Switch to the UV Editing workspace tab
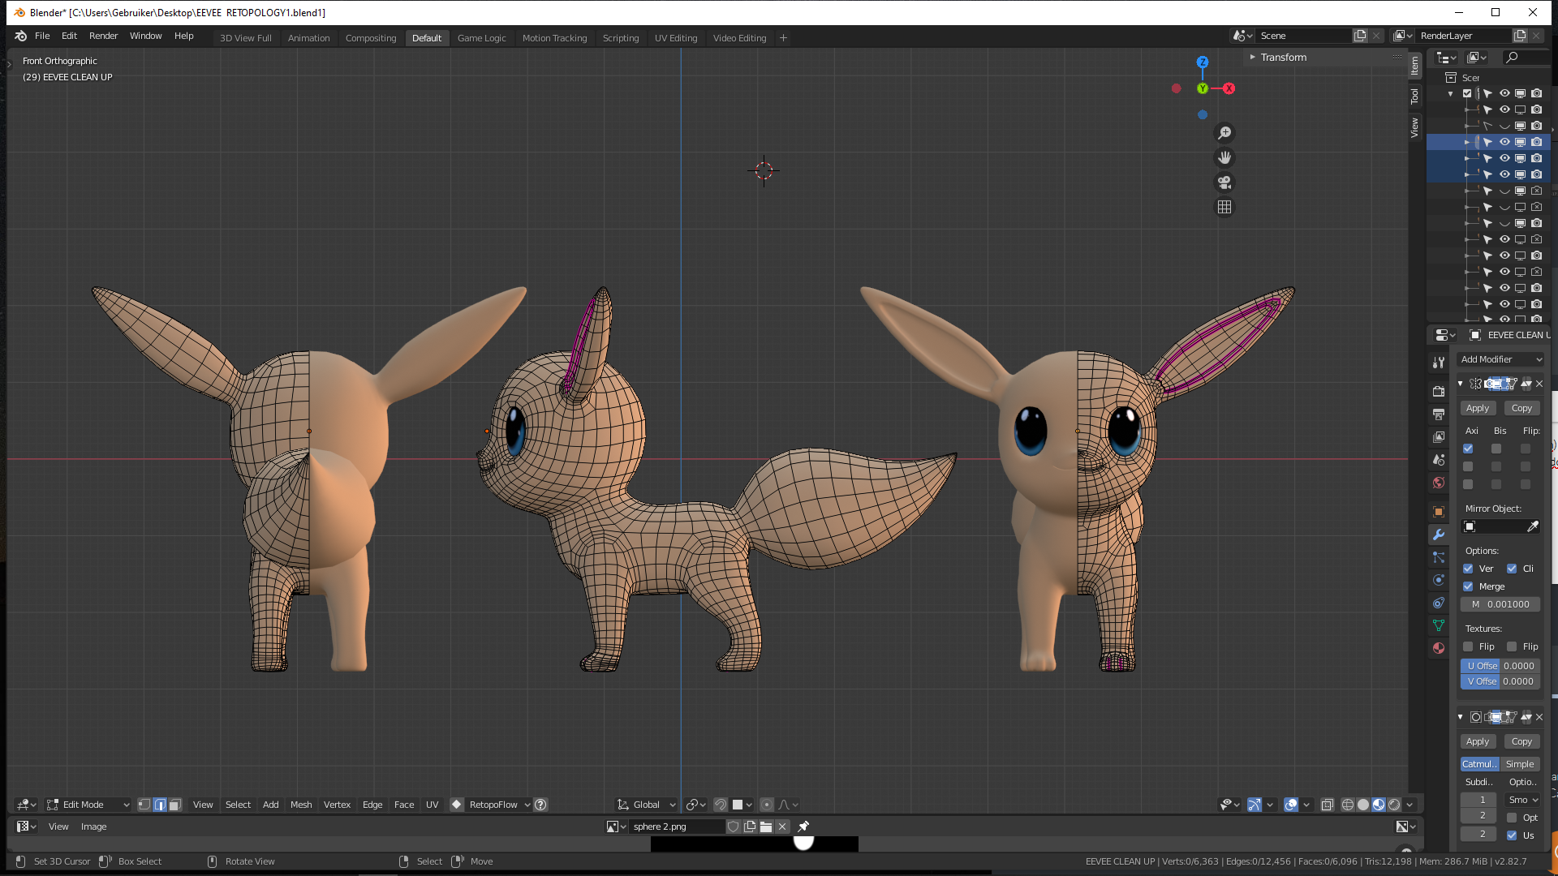The height and width of the screenshot is (876, 1558). coord(675,38)
